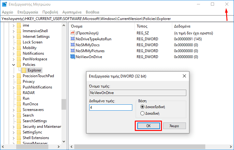Viewport: 234px width, 150px height.
Task: Select the NoSMMyDocs value name
Action: coord(88,45)
